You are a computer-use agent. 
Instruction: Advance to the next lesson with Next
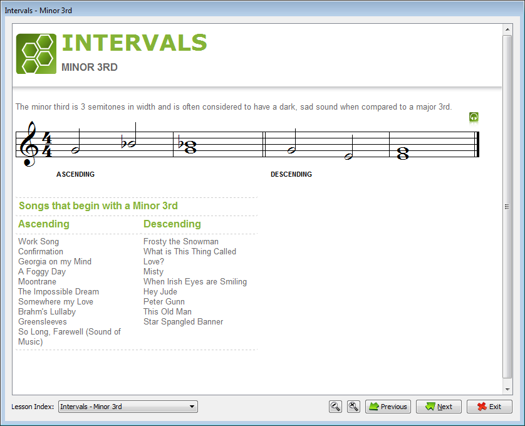coord(439,407)
